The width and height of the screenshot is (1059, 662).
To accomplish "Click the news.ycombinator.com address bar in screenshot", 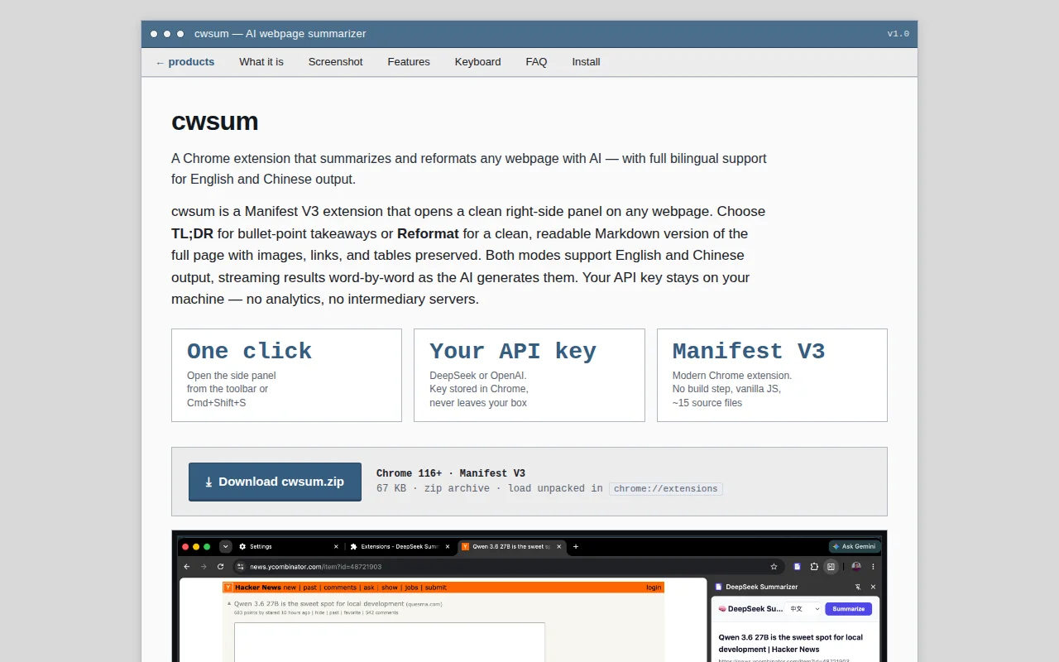I will tap(509, 567).
